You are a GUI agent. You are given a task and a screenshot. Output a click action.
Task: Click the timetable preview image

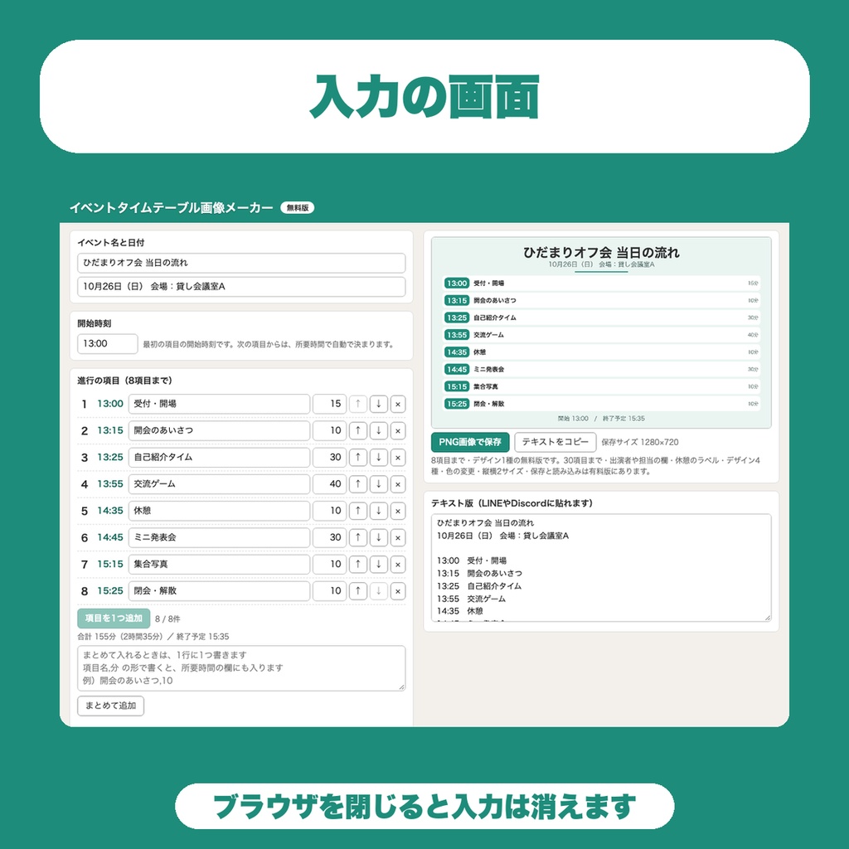601,332
